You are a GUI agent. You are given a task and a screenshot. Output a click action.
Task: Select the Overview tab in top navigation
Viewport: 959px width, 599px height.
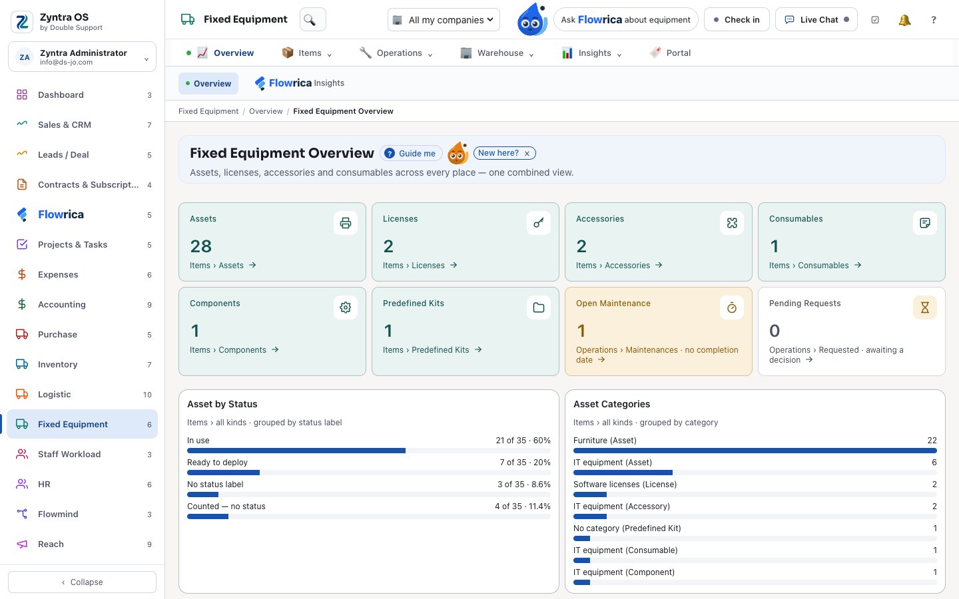pos(220,53)
